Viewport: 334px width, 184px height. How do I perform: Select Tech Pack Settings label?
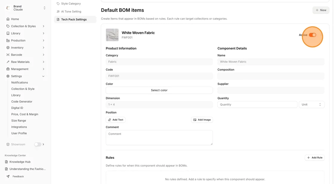pyautogui.click(x=74, y=19)
